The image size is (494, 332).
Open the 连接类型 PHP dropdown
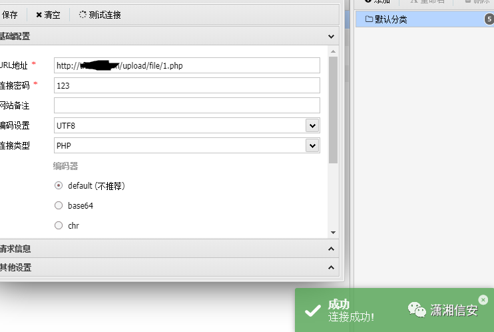[x=312, y=145]
